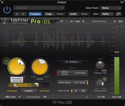The image size is (125, 106).
Task: Click the Threshold knob
Action: click(17, 67)
